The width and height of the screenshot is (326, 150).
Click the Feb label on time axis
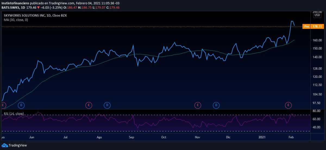(x=291, y=137)
